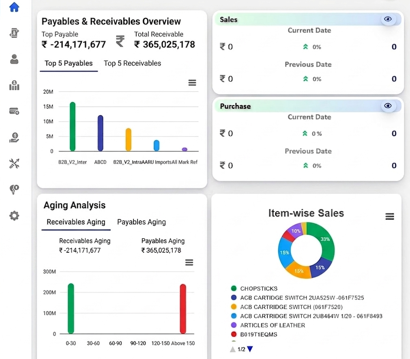
Task: Open the wrench and screwdriver tools icon
Action: pos(14,163)
